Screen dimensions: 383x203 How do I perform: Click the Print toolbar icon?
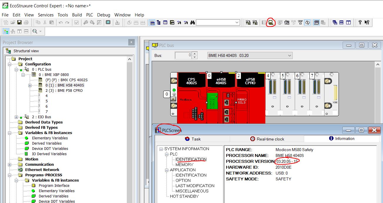pyautogui.click(x=26, y=22)
